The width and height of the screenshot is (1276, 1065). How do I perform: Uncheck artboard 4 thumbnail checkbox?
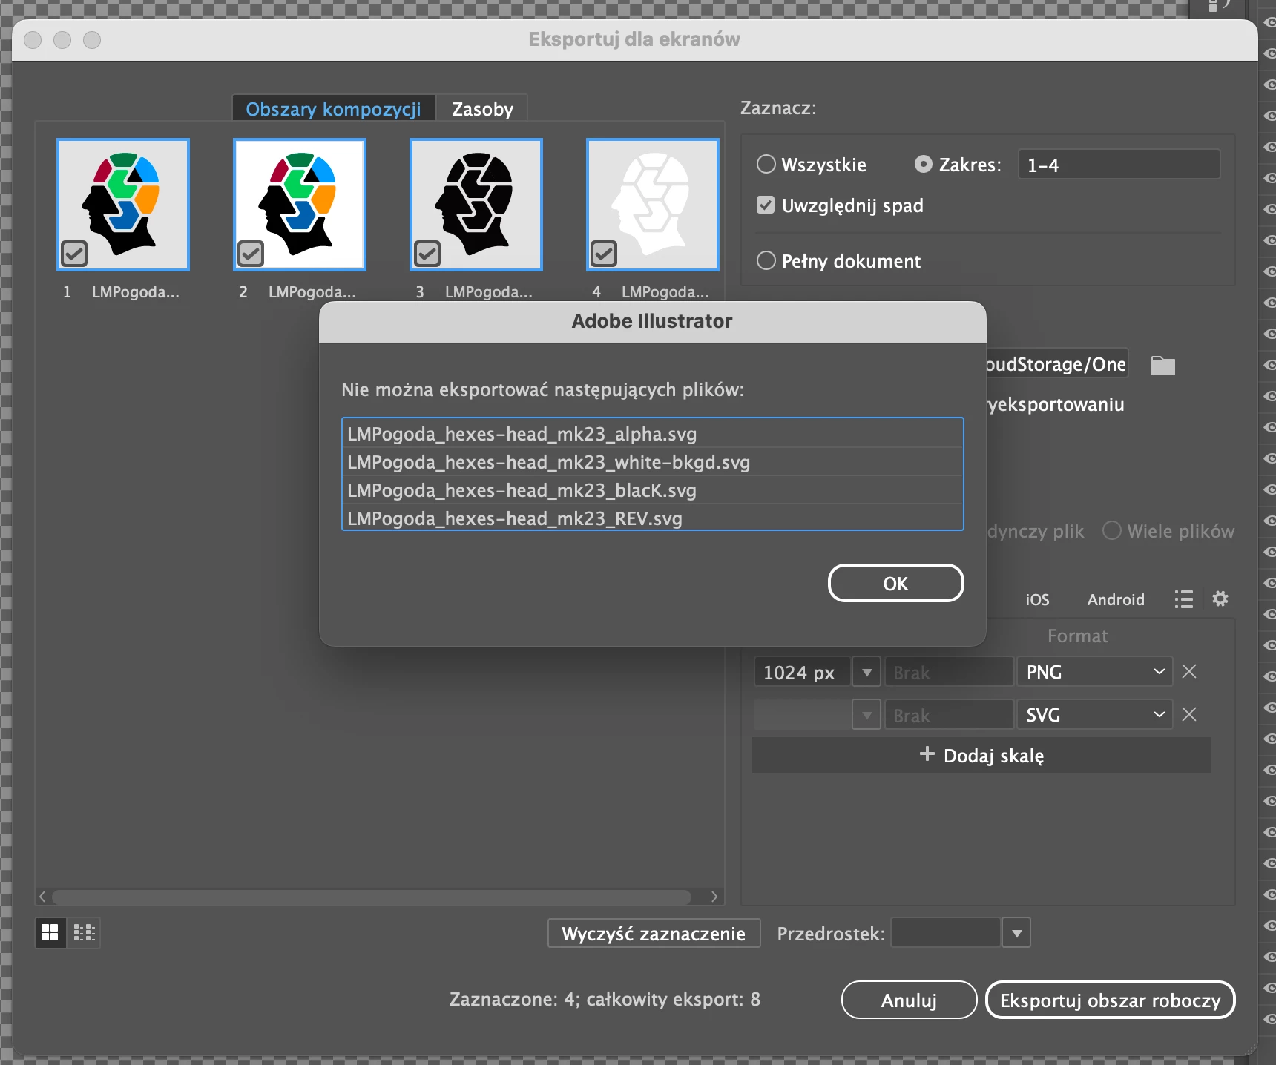click(x=604, y=254)
